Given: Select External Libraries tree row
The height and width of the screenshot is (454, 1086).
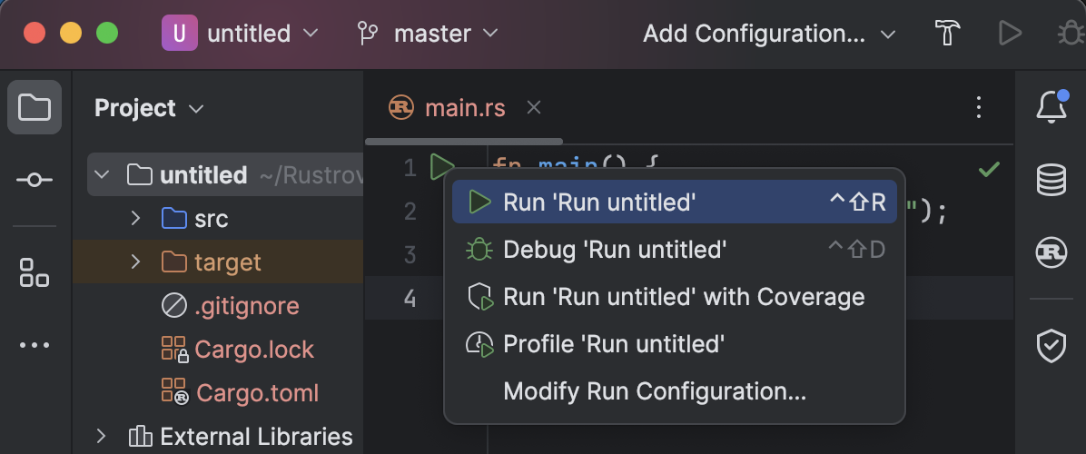Looking at the screenshot, I should coord(218,437).
